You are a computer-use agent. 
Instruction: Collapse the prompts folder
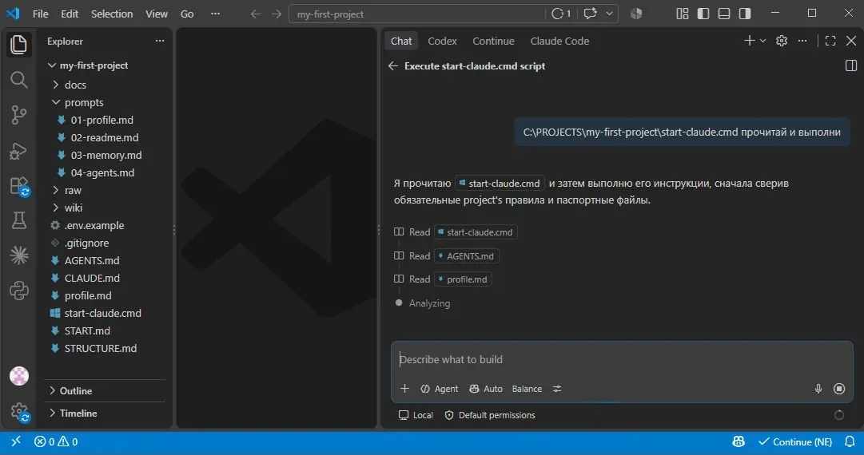pyautogui.click(x=56, y=102)
